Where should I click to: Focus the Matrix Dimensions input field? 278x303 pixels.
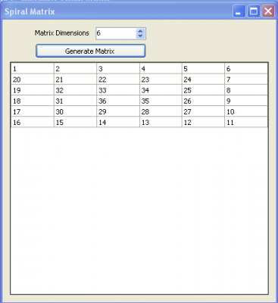116,33
